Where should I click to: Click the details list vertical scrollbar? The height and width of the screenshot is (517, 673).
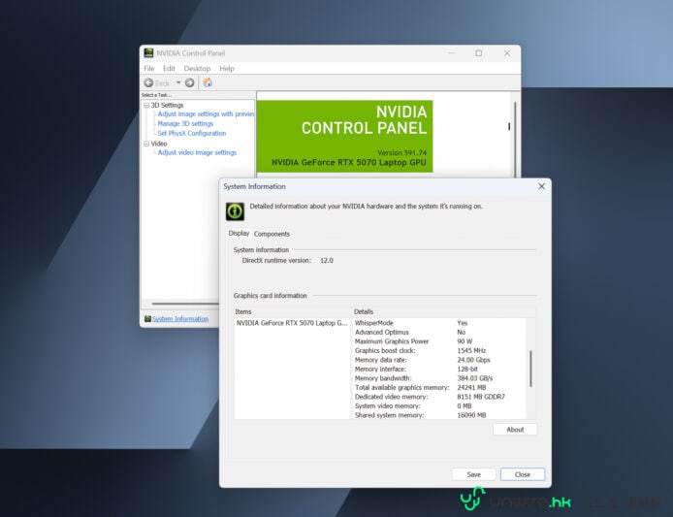pos(530,369)
